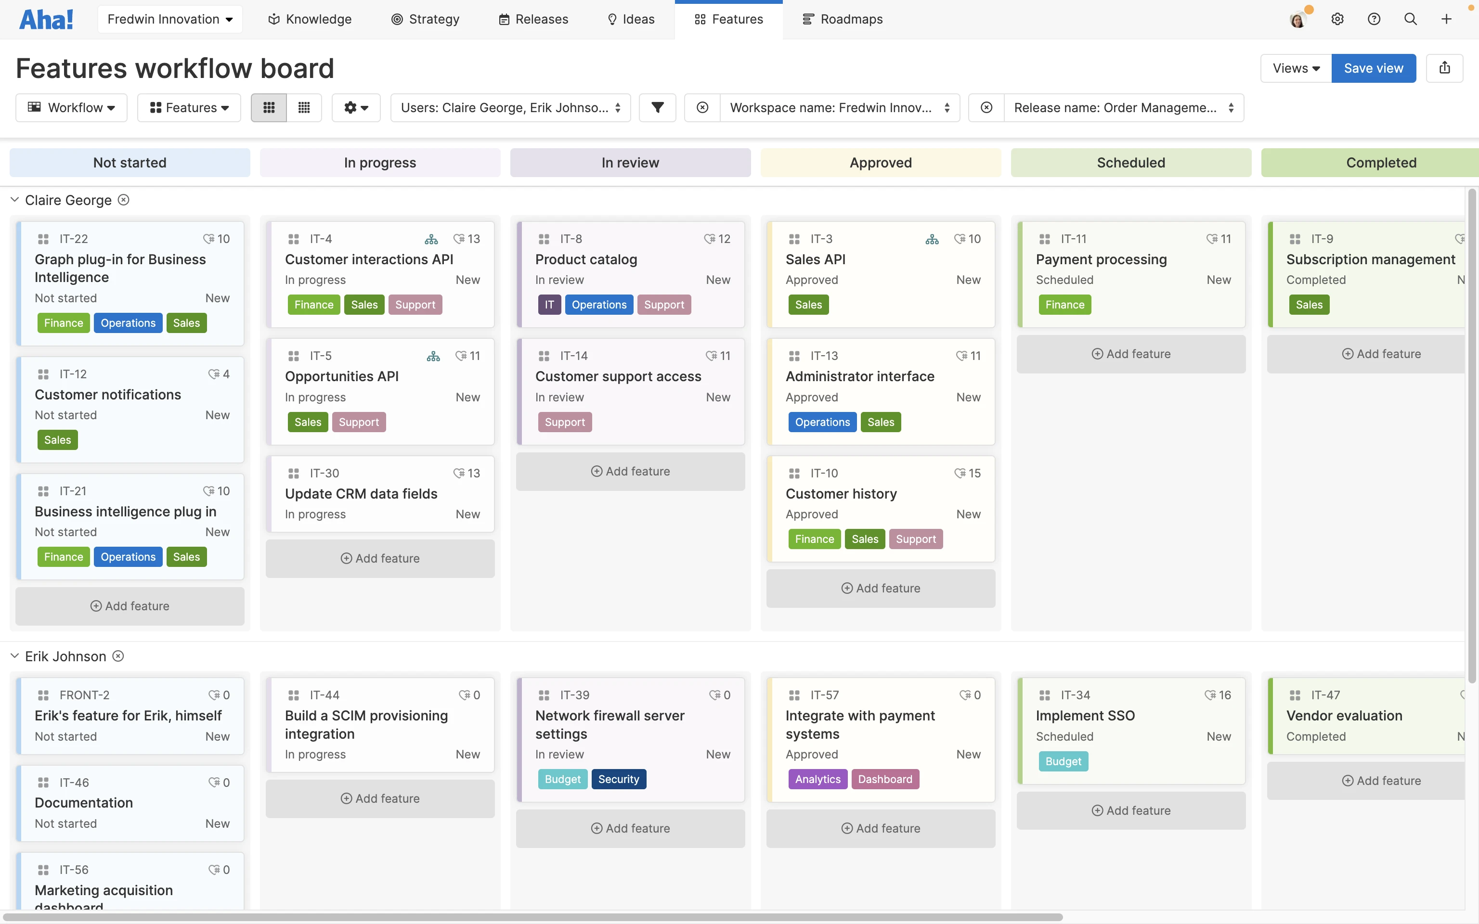Click your profile avatar
The image size is (1479, 924).
coord(1298,19)
